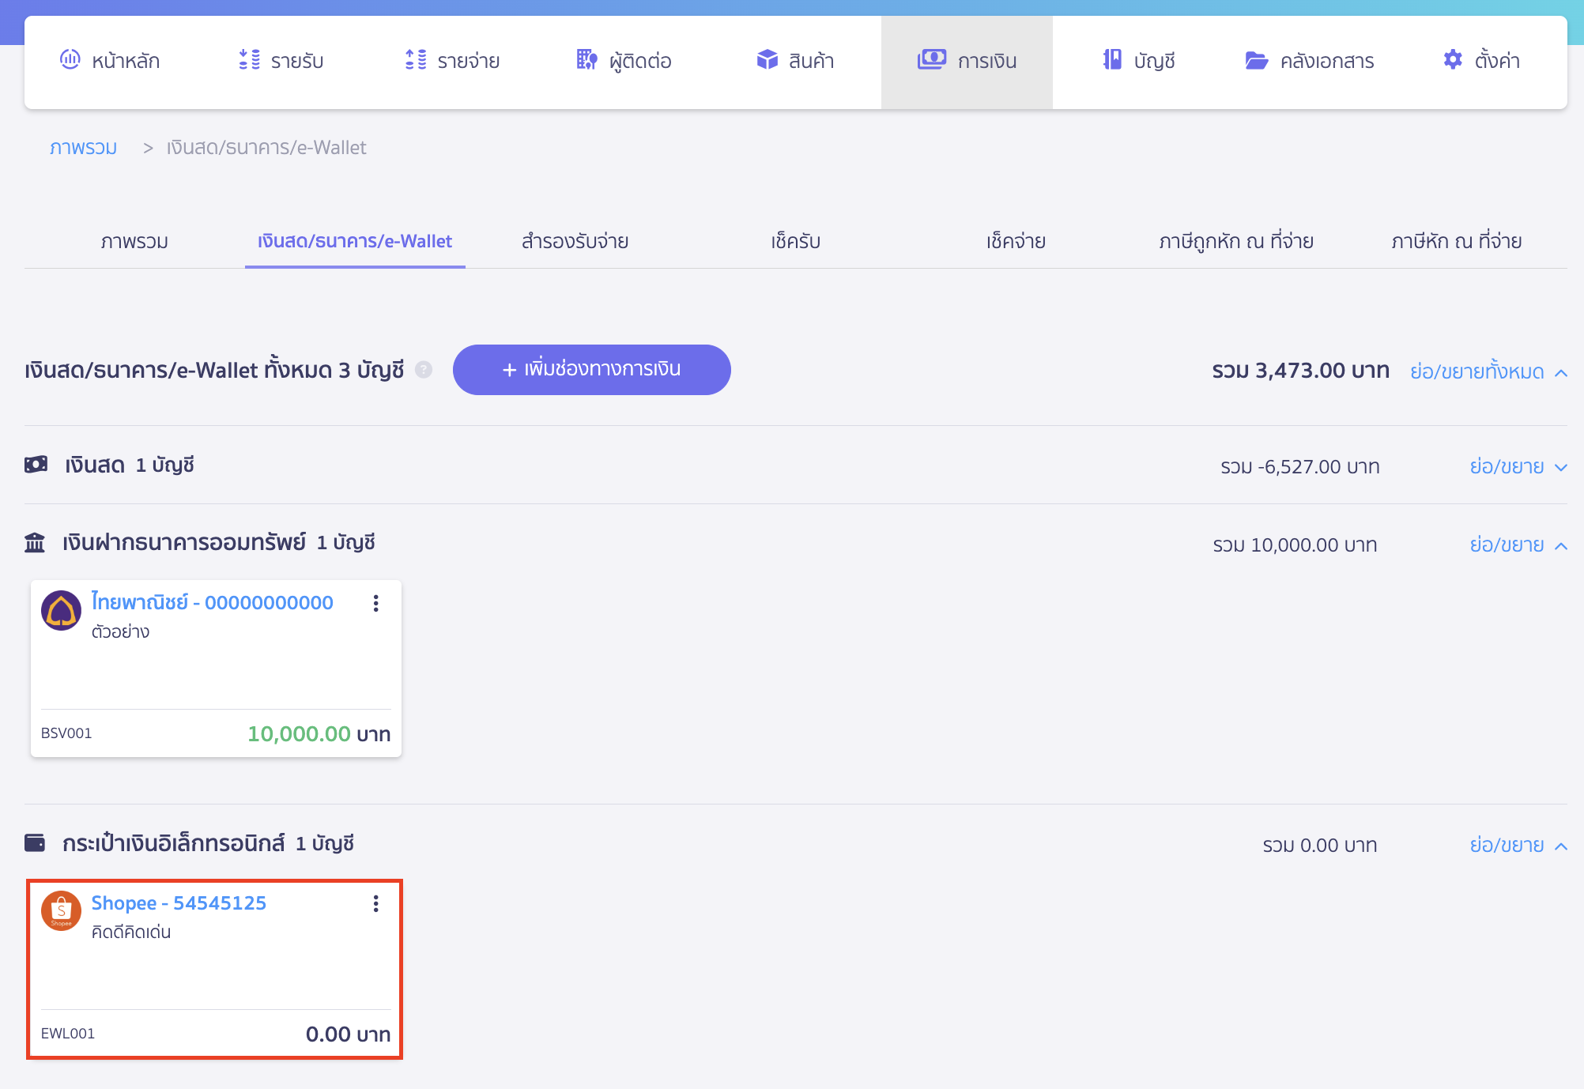Open the Shopee - 54545125 wallet link
Image resolution: width=1584 pixels, height=1089 pixels.
click(178, 902)
